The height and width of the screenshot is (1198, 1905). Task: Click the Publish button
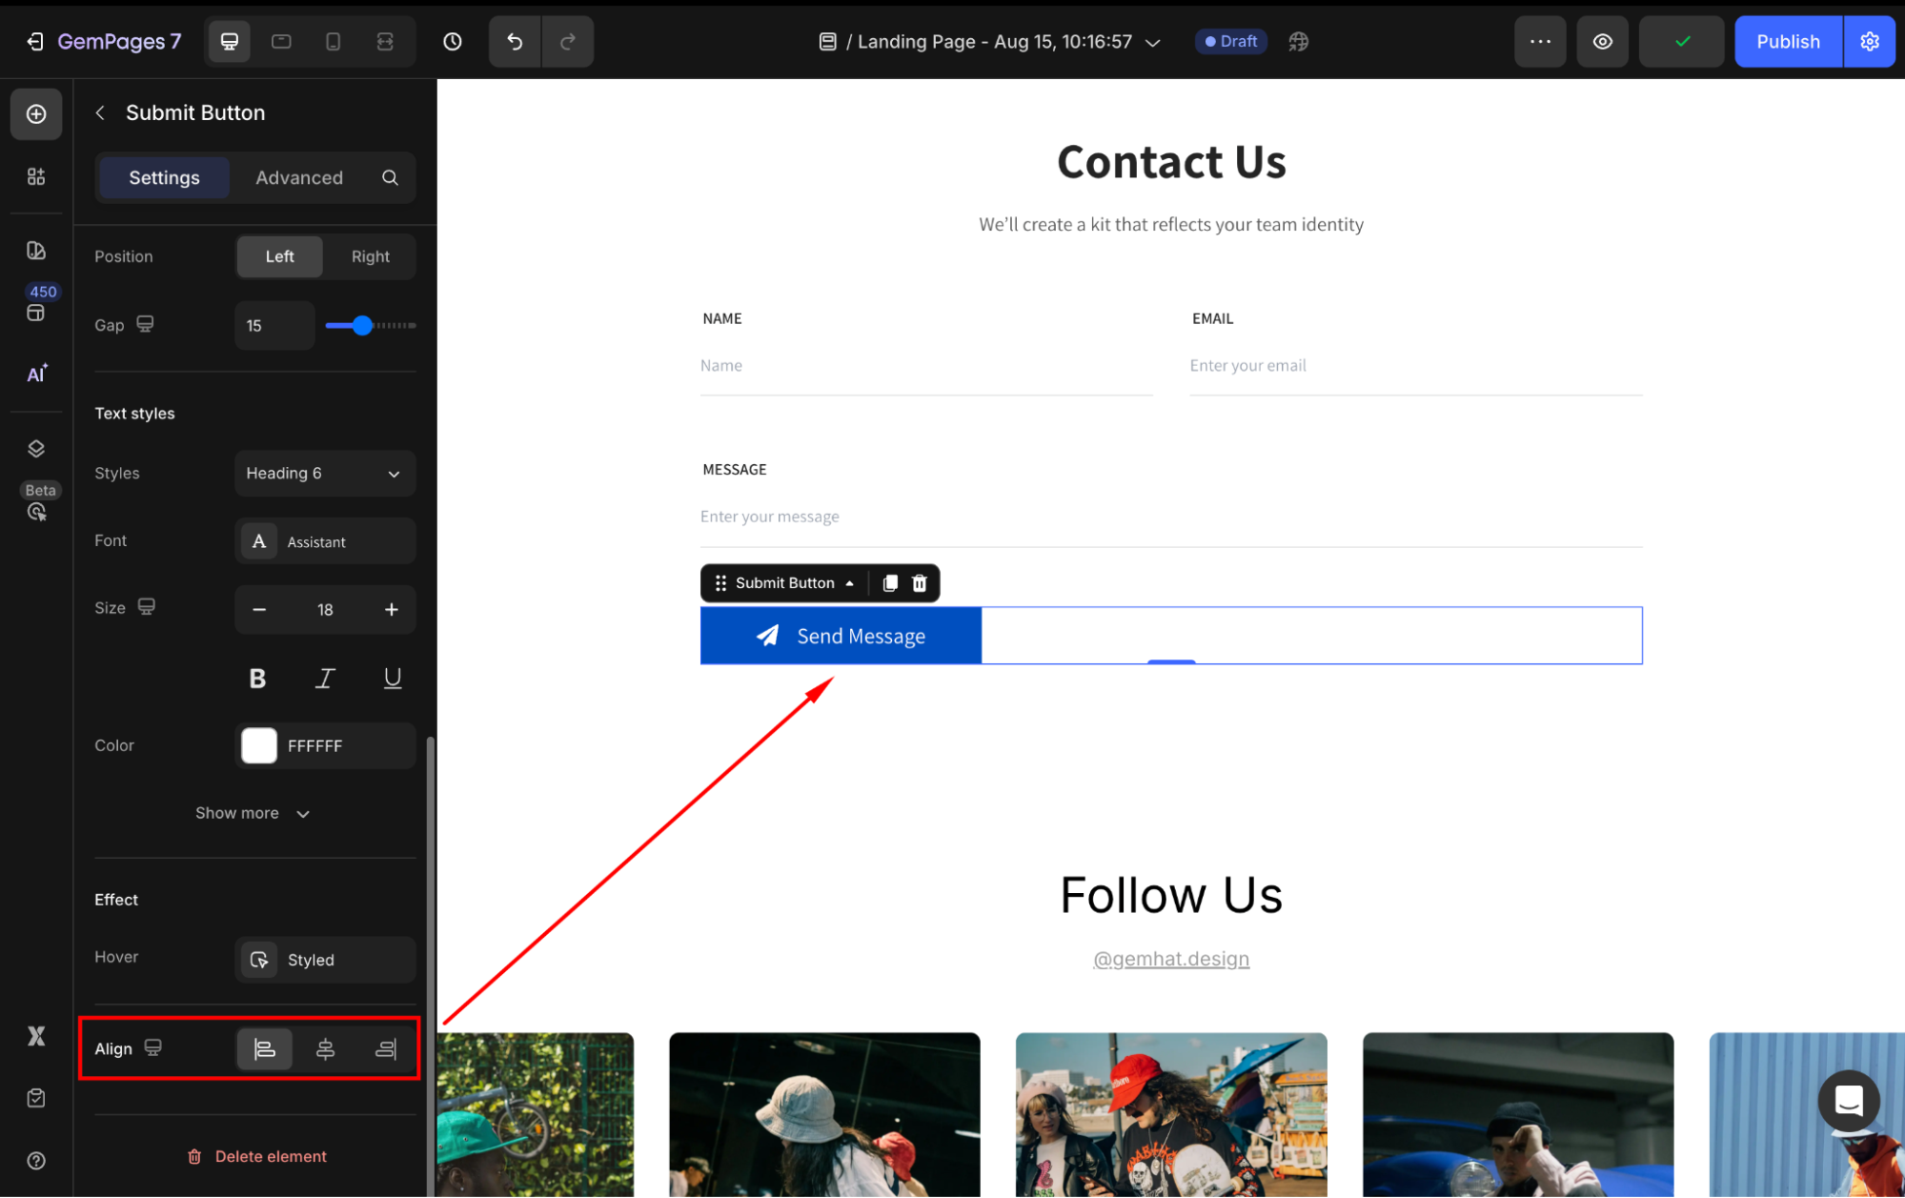pos(1787,42)
